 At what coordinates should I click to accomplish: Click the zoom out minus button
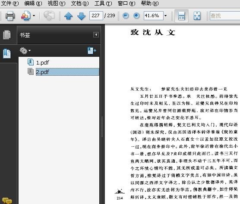(126, 15)
